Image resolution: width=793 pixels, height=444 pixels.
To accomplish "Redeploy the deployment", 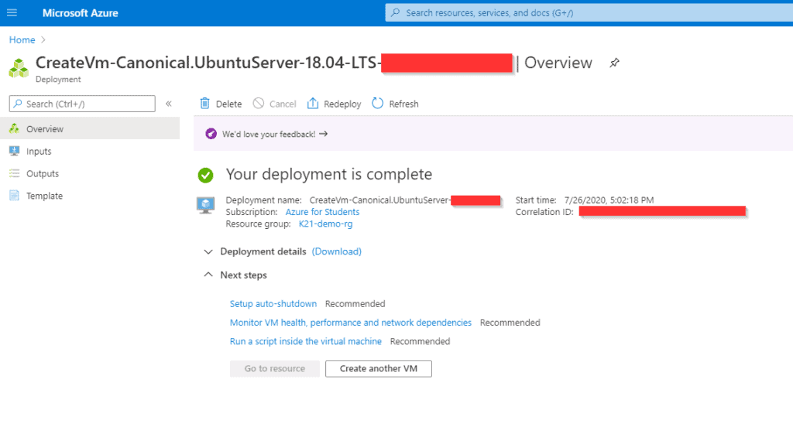I will (x=335, y=104).
